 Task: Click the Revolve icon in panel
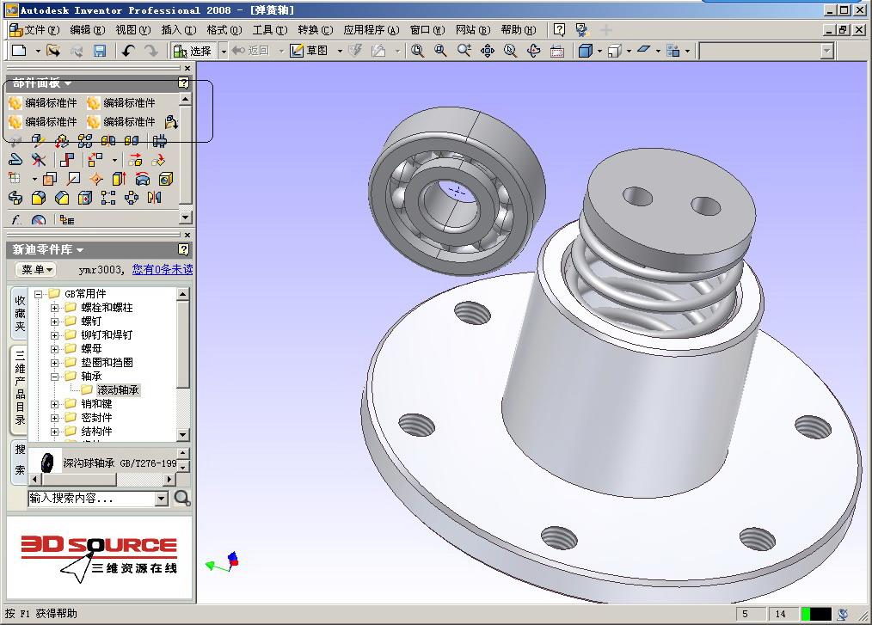point(143,179)
